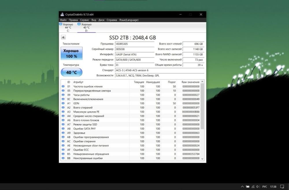Click the status icon for Включения/отключения row

pos(63,99)
